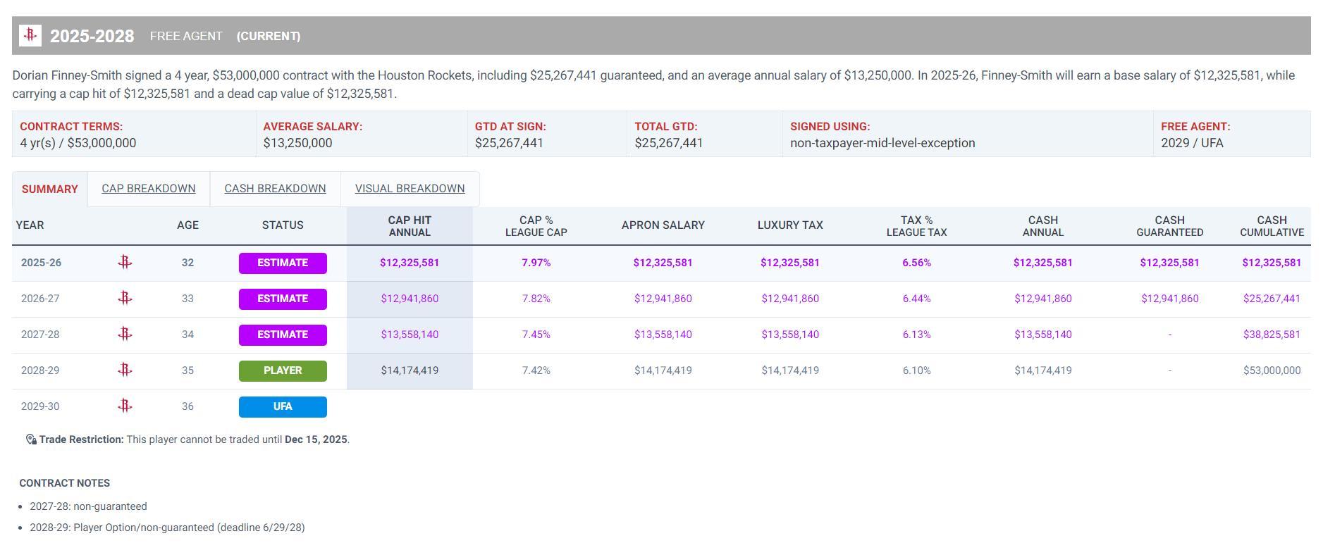Viewport: 1323px width, 543px height.
Task: Click the Cap Hit Annual column header
Action: point(410,226)
